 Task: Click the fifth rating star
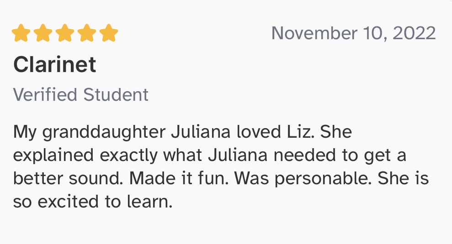click(109, 33)
